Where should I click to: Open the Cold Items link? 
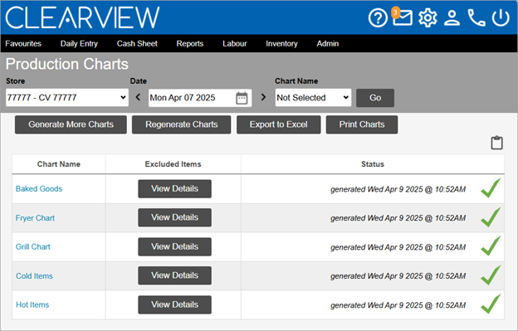[x=34, y=276]
